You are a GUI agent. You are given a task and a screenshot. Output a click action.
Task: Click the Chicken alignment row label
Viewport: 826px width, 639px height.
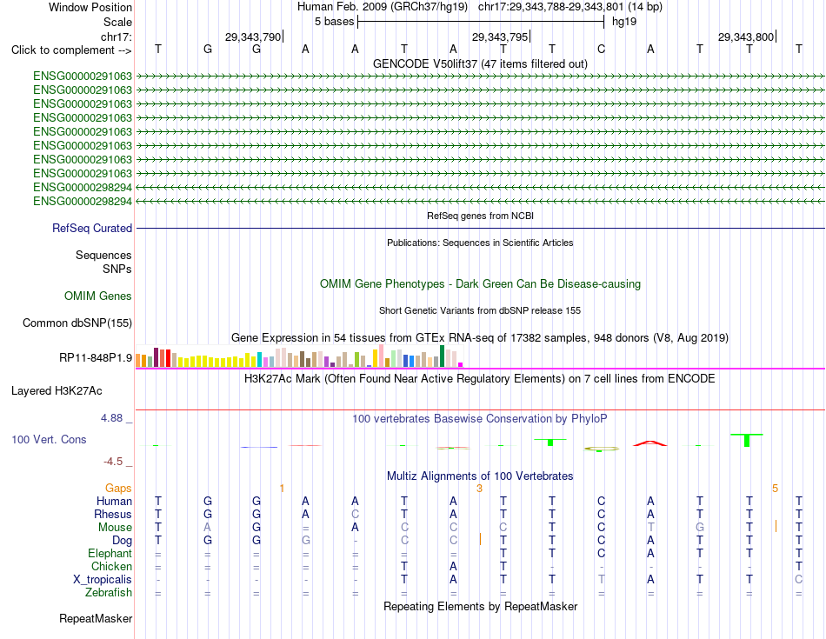pos(111,566)
